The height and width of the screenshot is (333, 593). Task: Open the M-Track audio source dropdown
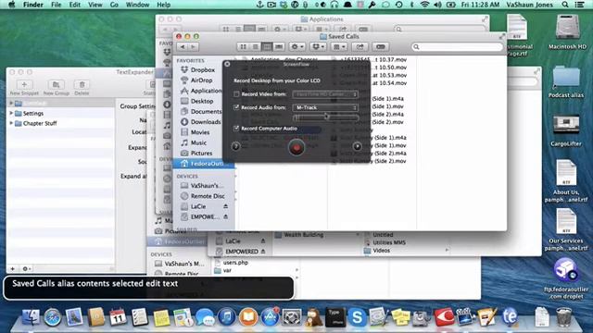[325, 107]
